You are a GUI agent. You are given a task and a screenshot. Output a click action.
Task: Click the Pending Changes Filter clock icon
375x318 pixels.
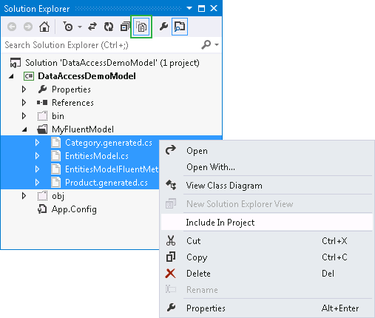tap(68, 27)
